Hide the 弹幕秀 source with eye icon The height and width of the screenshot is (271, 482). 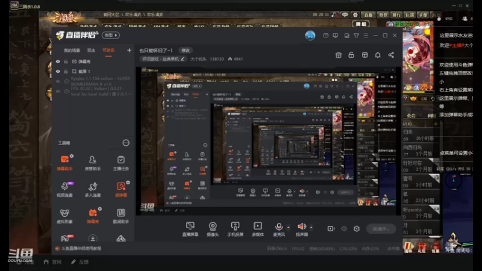coord(58,61)
